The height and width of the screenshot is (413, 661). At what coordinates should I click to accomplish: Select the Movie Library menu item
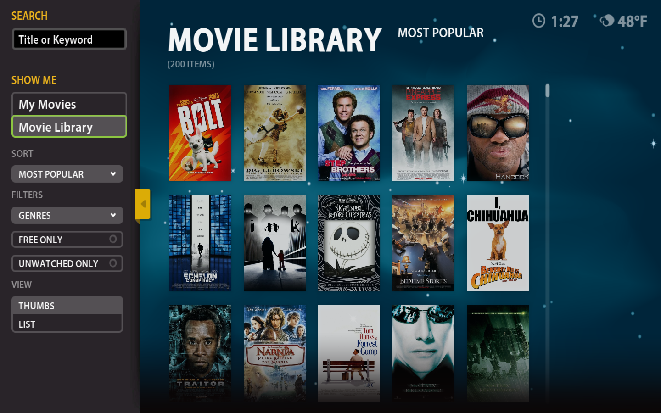pyautogui.click(x=69, y=127)
